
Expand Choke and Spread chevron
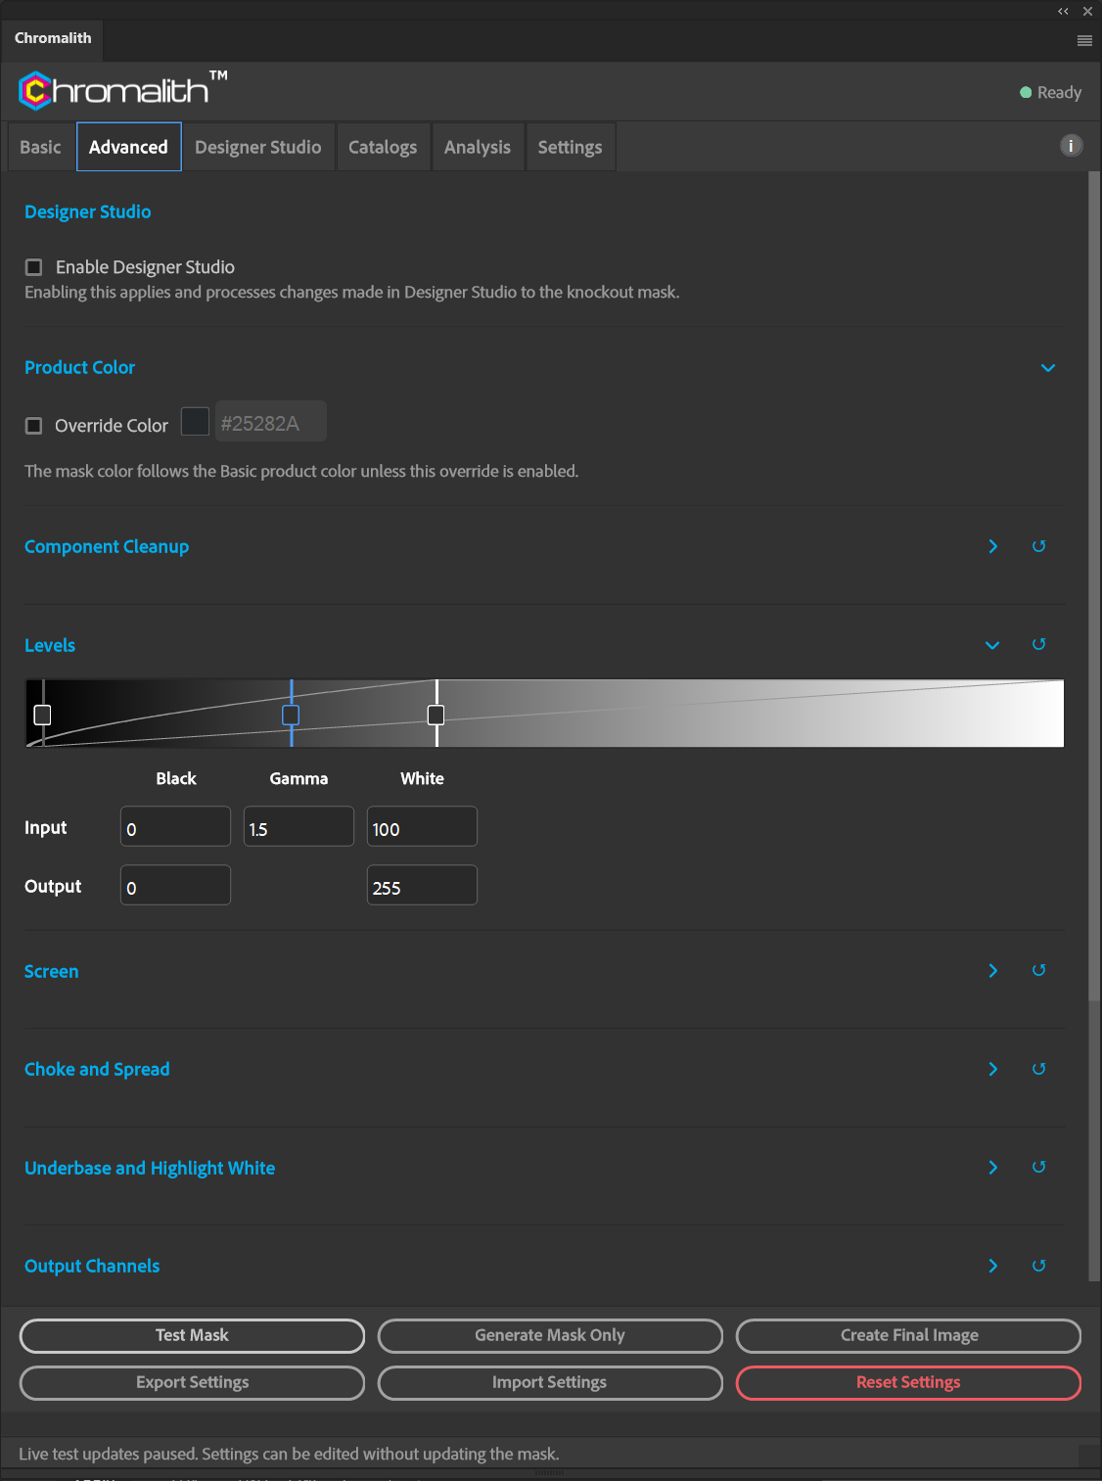click(x=993, y=1069)
